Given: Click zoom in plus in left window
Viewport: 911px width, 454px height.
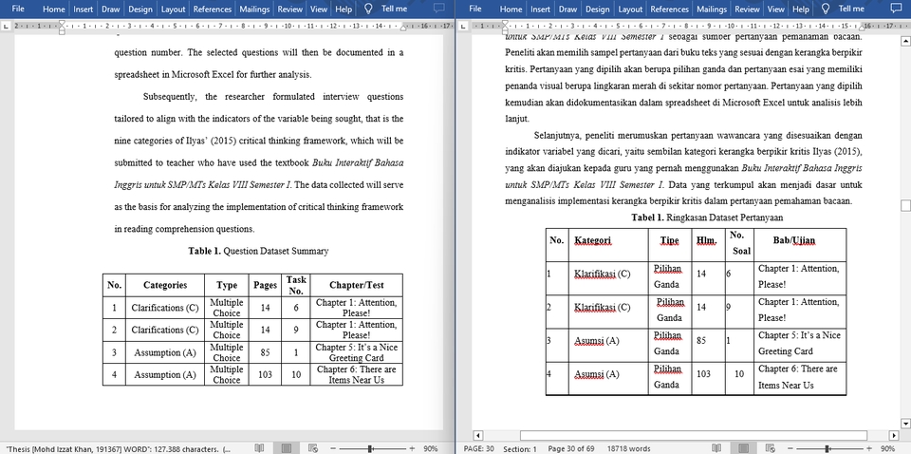Looking at the screenshot, I should [x=412, y=448].
